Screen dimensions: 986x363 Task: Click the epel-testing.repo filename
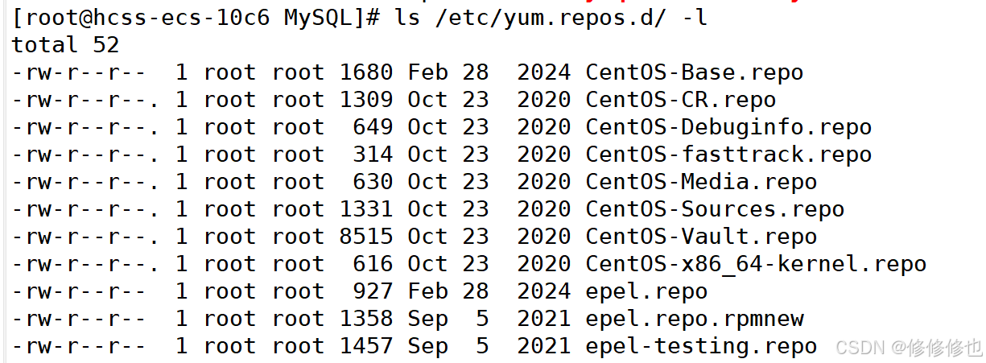(x=701, y=346)
